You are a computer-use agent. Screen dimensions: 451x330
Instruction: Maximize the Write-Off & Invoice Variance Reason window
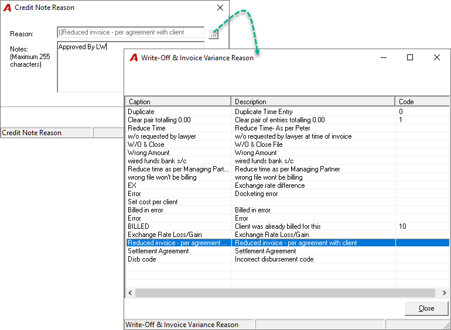click(x=410, y=58)
